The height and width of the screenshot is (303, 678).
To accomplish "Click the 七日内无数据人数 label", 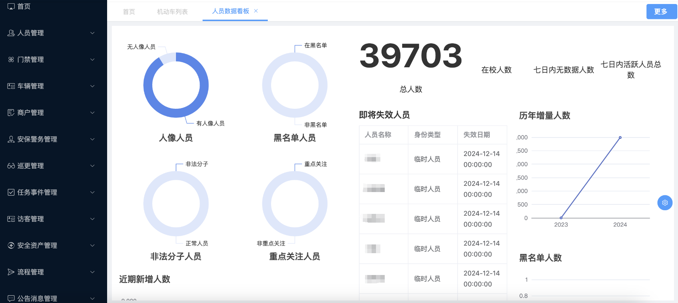I will [x=564, y=70].
